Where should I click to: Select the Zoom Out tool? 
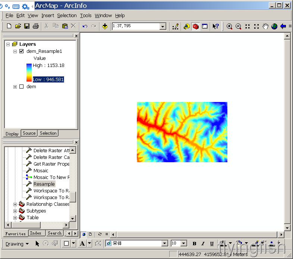point(238,26)
